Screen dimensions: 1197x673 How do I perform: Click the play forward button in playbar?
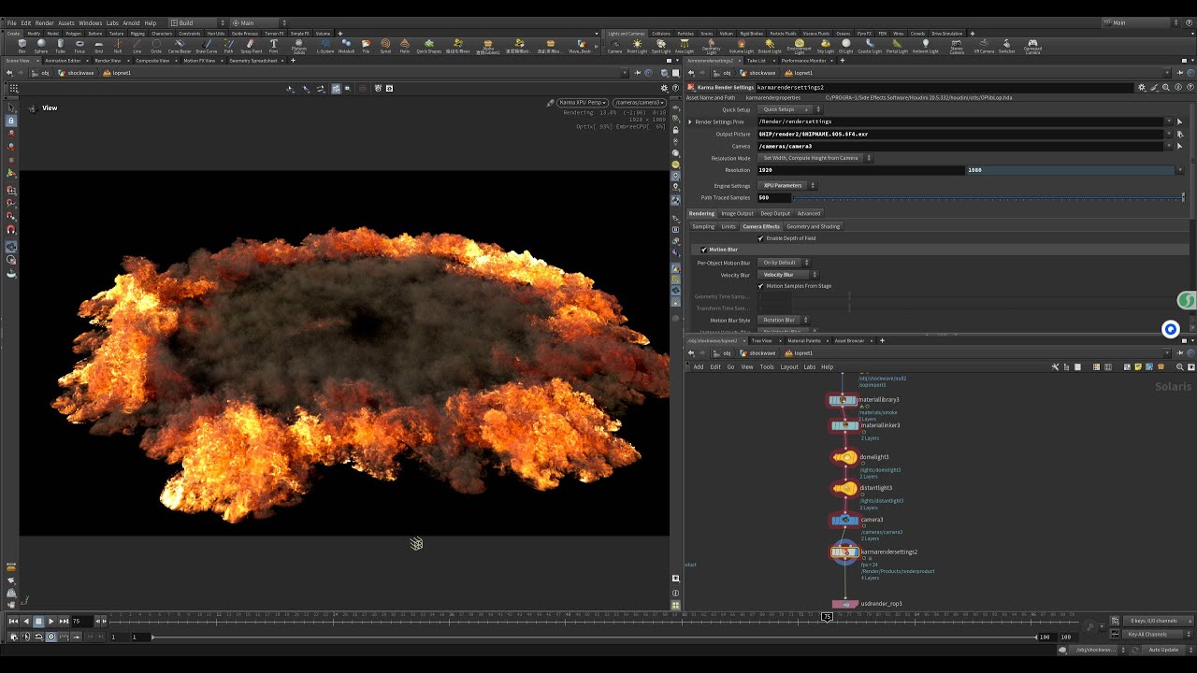tap(50, 621)
